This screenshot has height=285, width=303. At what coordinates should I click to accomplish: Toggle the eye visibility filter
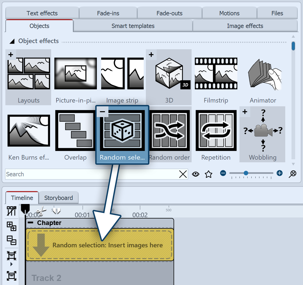196,174
